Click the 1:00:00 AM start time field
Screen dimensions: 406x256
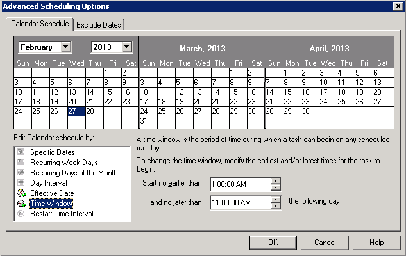(239, 184)
